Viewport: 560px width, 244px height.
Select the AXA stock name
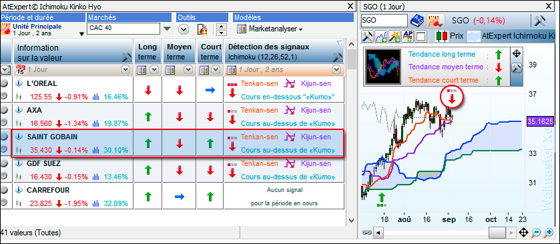pyautogui.click(x=34, y=110)
